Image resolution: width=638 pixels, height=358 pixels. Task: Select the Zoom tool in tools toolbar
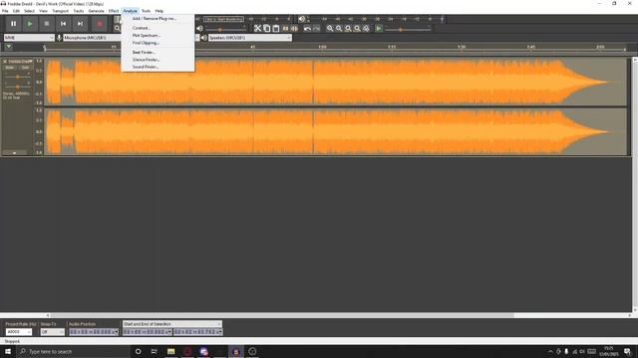tap(118, 29)
